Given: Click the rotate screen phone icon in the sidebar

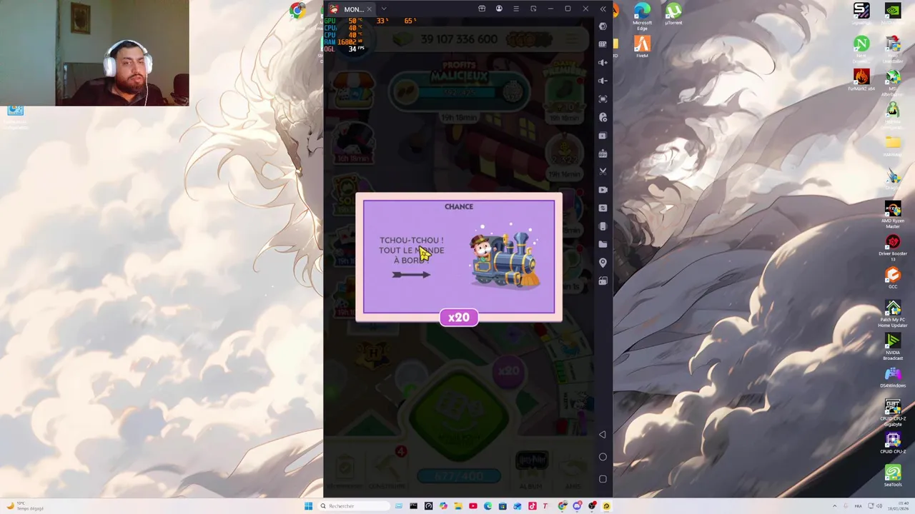Looking at the screenshot, I should 603,226.
